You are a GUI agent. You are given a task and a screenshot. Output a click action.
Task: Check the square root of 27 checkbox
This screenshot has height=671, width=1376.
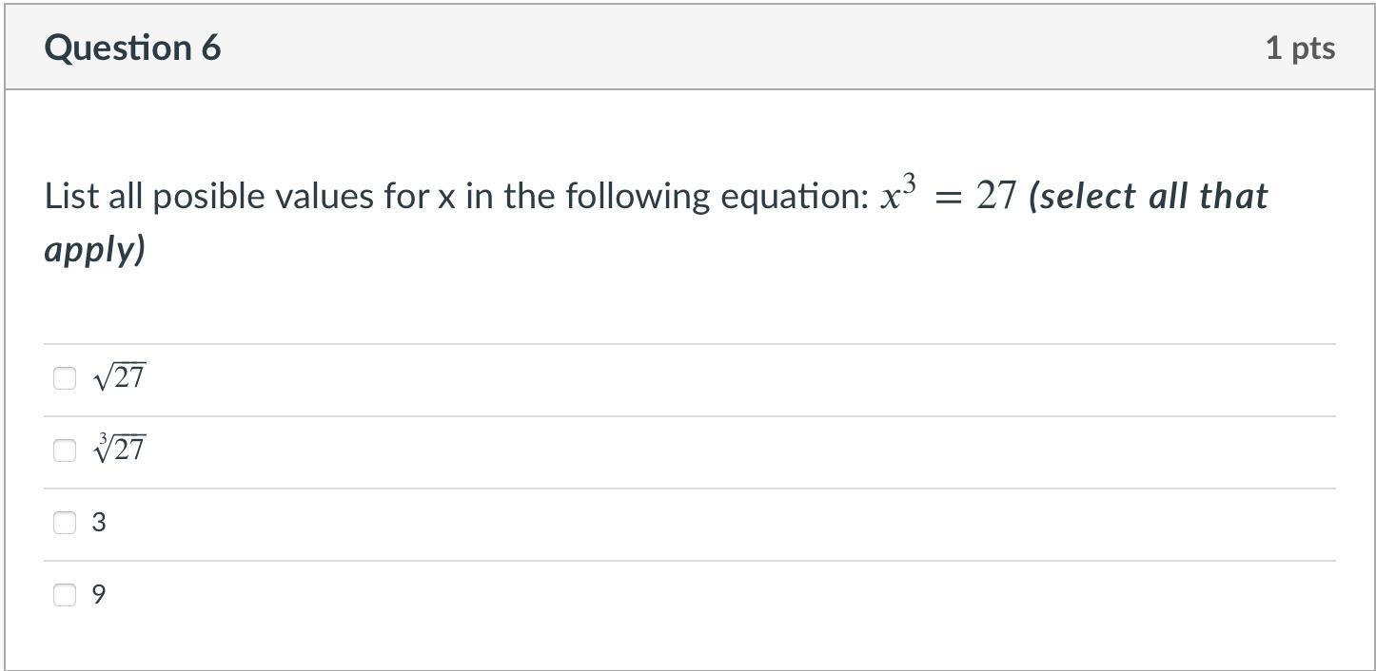point(64,378)
